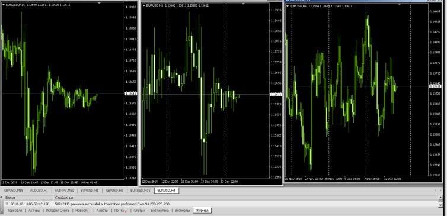The image size is (447, 216).
Task: Open the Активы terminal tab
Action: click(x=34, y=211)
